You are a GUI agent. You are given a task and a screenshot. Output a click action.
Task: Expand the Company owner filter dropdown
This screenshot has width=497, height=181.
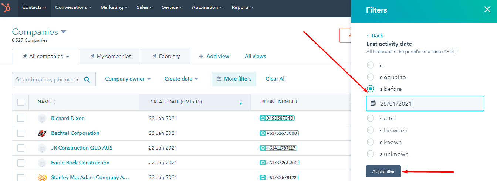pos(128,79)
